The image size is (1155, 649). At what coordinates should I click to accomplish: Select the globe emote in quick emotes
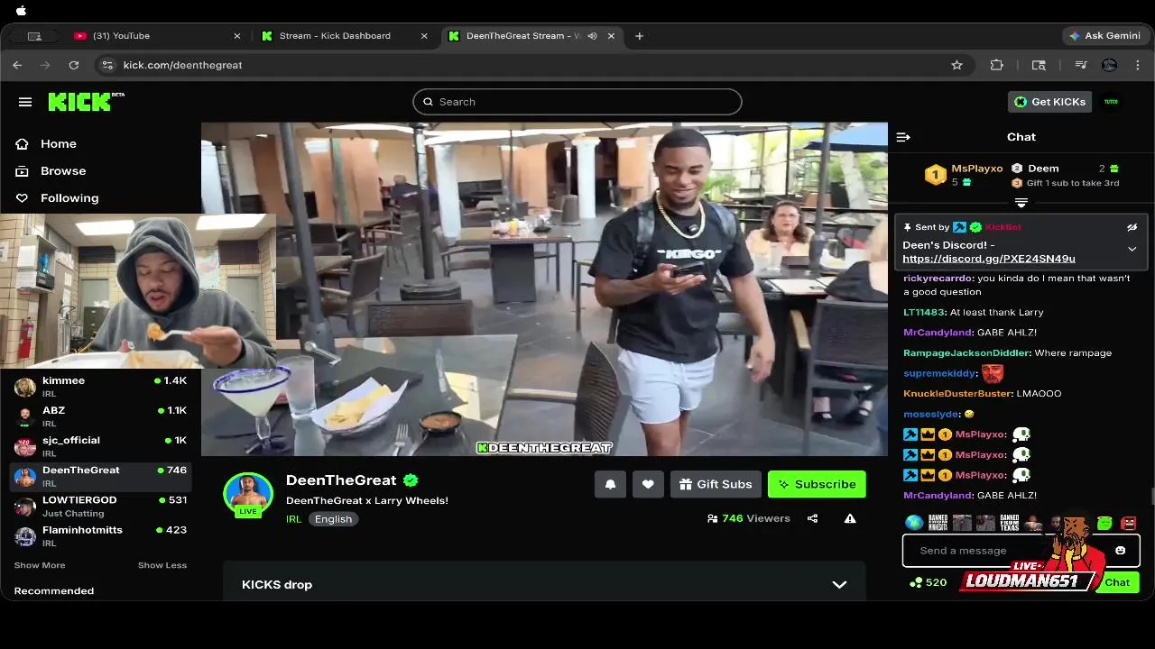(x=914, y=523)
